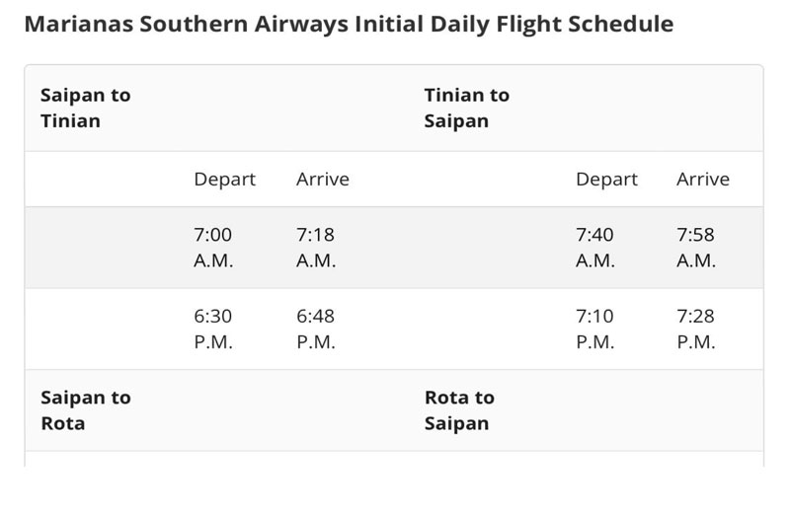Click the Depart column under Tinian to Saipan
This screenshot has width=790, height=515.
pyautogui.click(x=606, y=180)
